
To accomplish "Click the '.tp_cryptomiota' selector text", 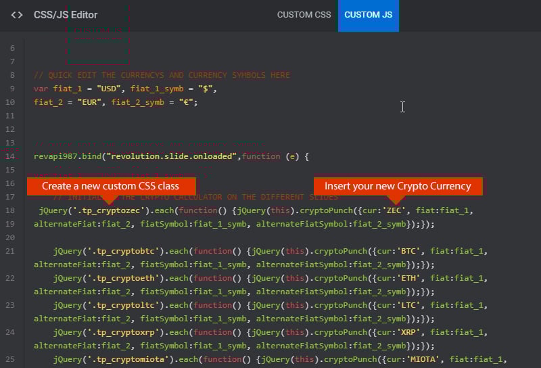I will 128,359.
